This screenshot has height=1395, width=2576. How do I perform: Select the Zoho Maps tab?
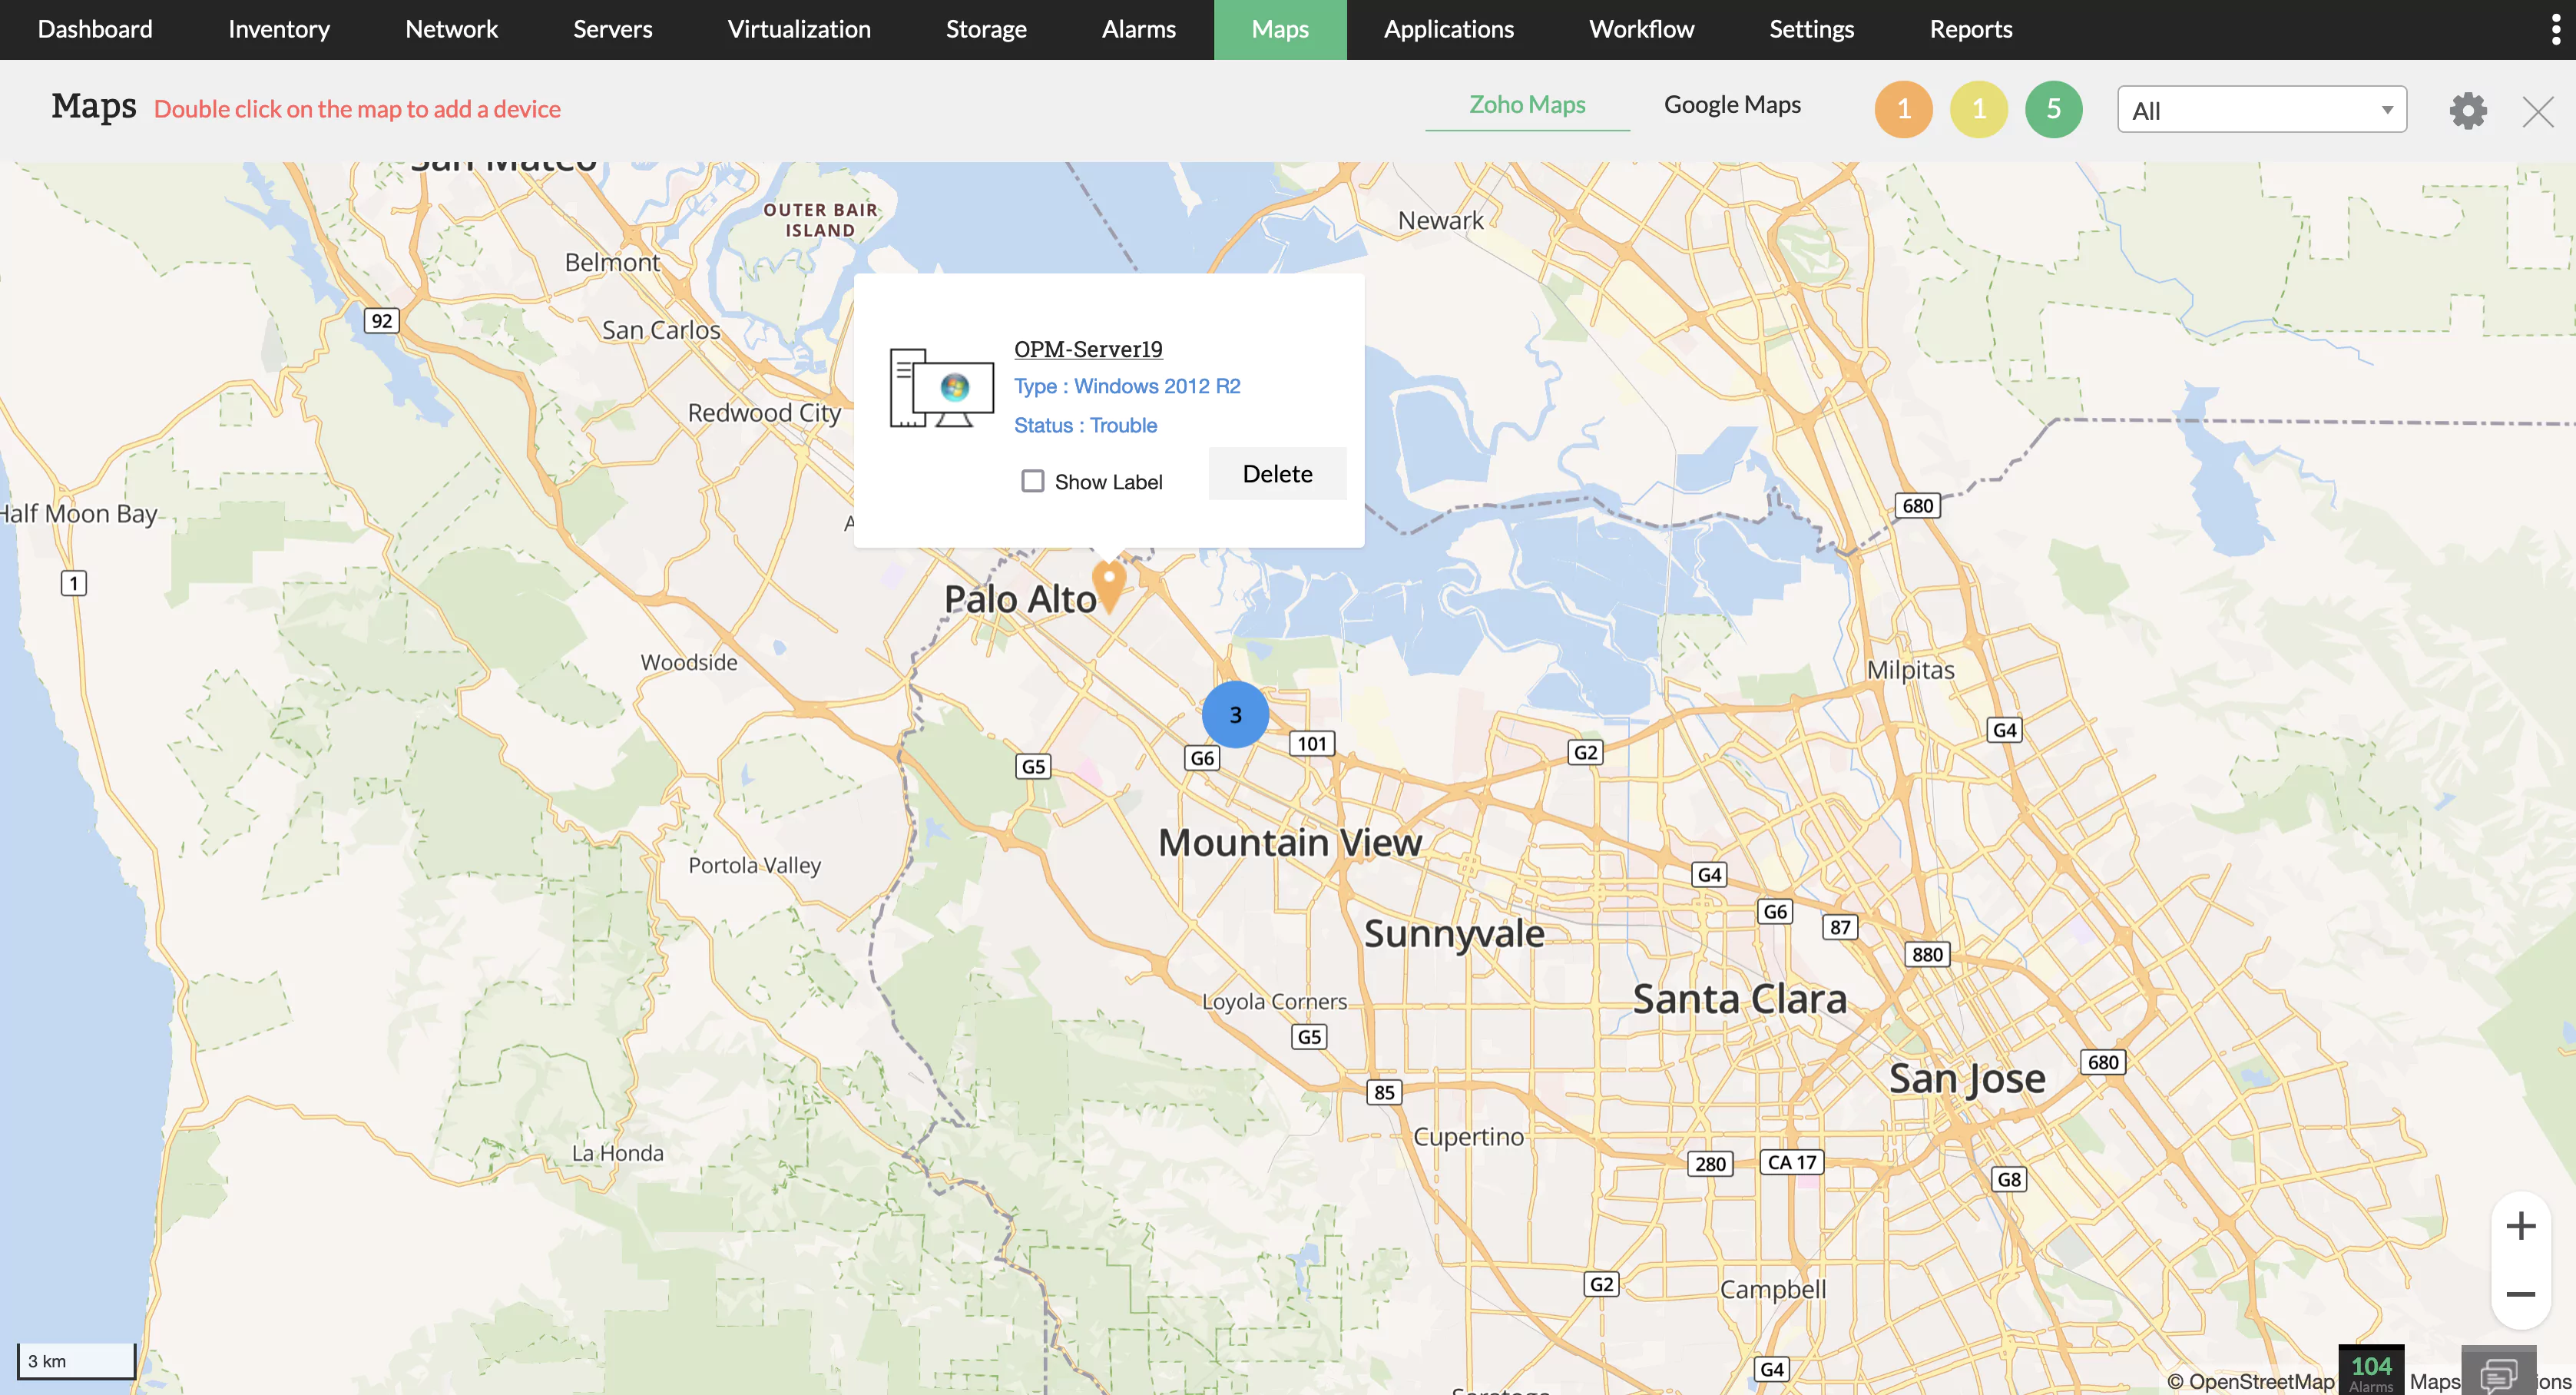coord(1526,105)
